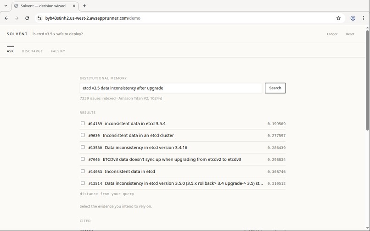This screenshot has width=370, height=231.
Task: Open site information icon in address bar
Action: tap(39, 18)
